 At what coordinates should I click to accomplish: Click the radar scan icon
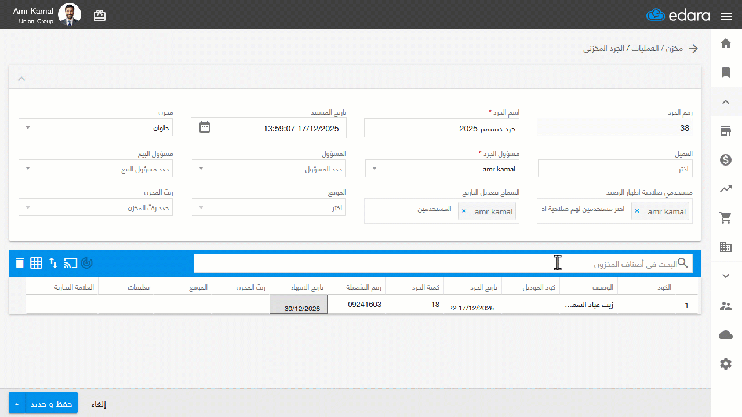click(x=87, y=263)
